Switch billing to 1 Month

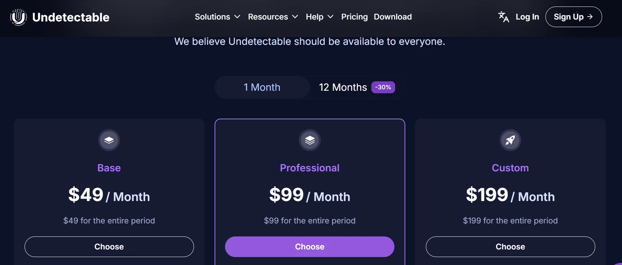pyautogui.click(x=262, y=87)
